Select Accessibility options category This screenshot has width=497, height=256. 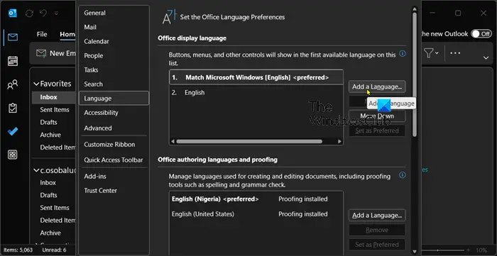point(114,113)
